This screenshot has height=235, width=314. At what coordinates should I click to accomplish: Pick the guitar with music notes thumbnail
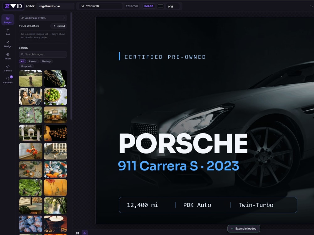(x=56, y=133)
